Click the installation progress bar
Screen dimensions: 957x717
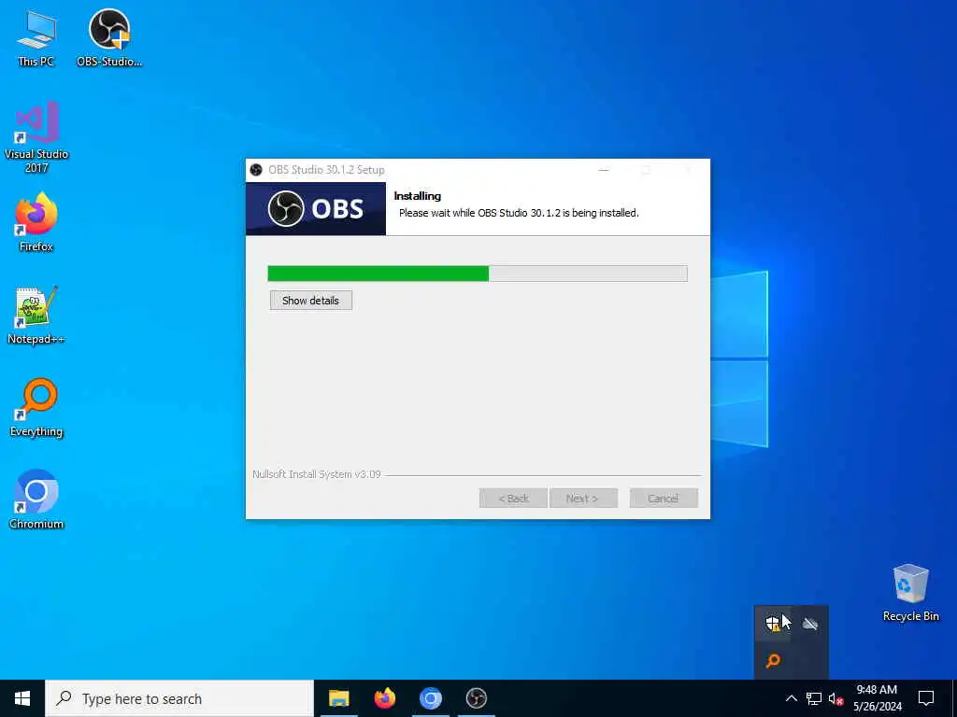478,274
